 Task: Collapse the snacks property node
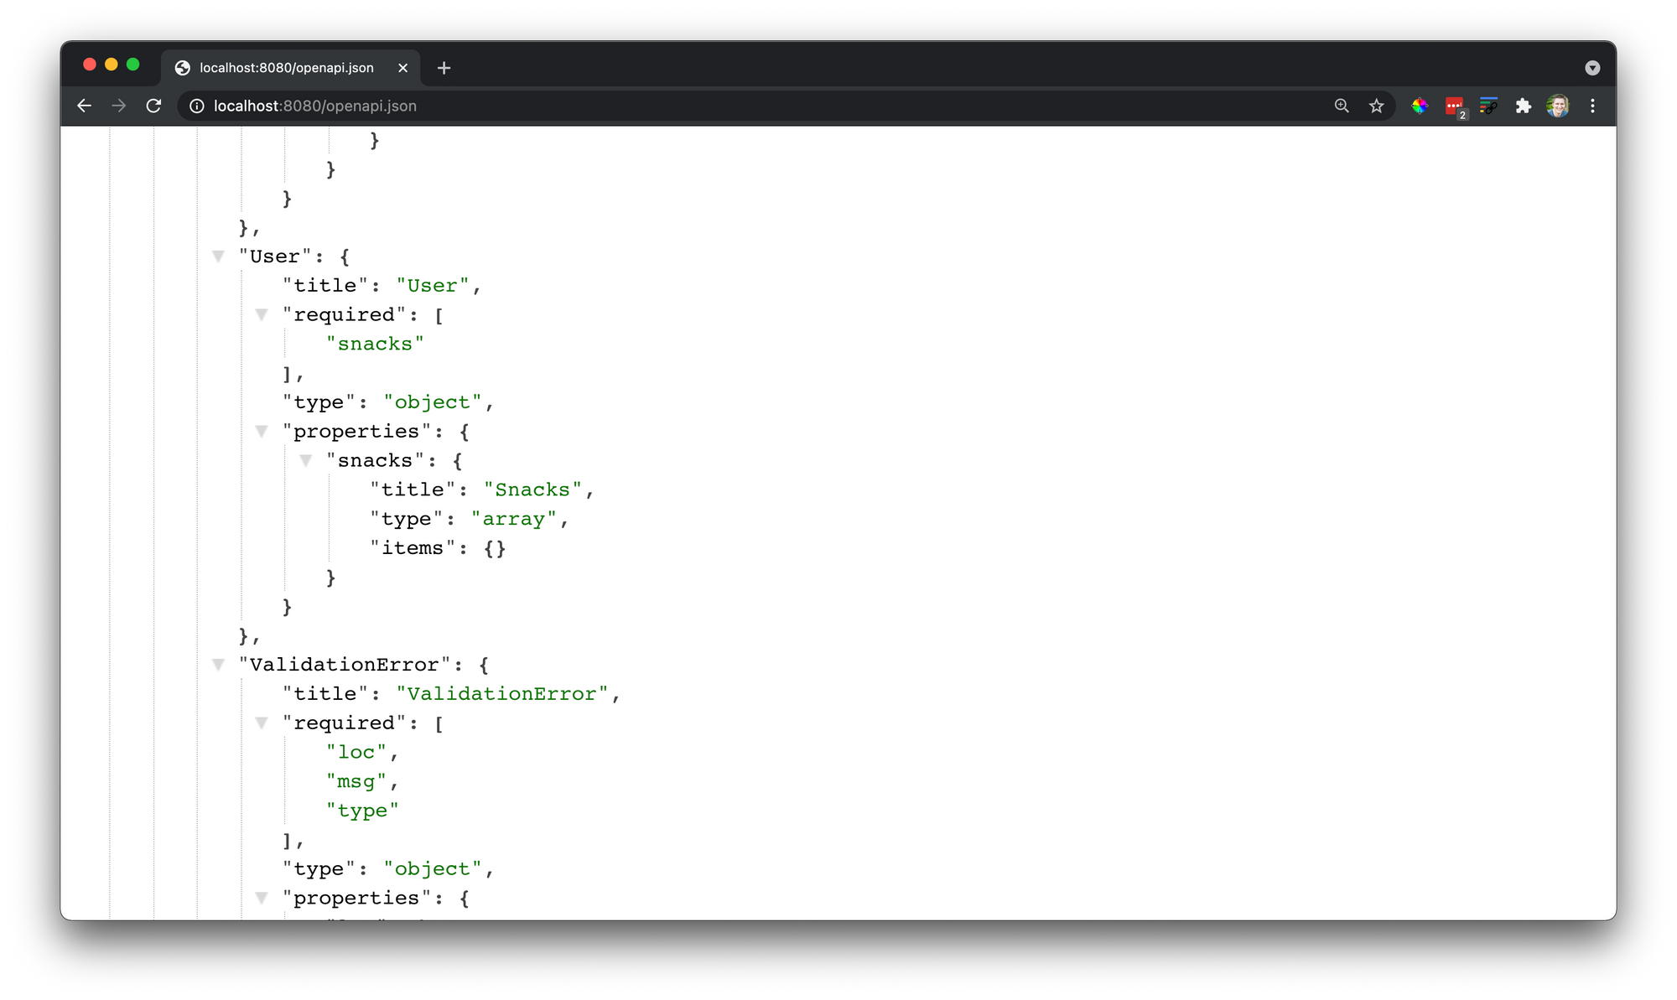(306, 460)
